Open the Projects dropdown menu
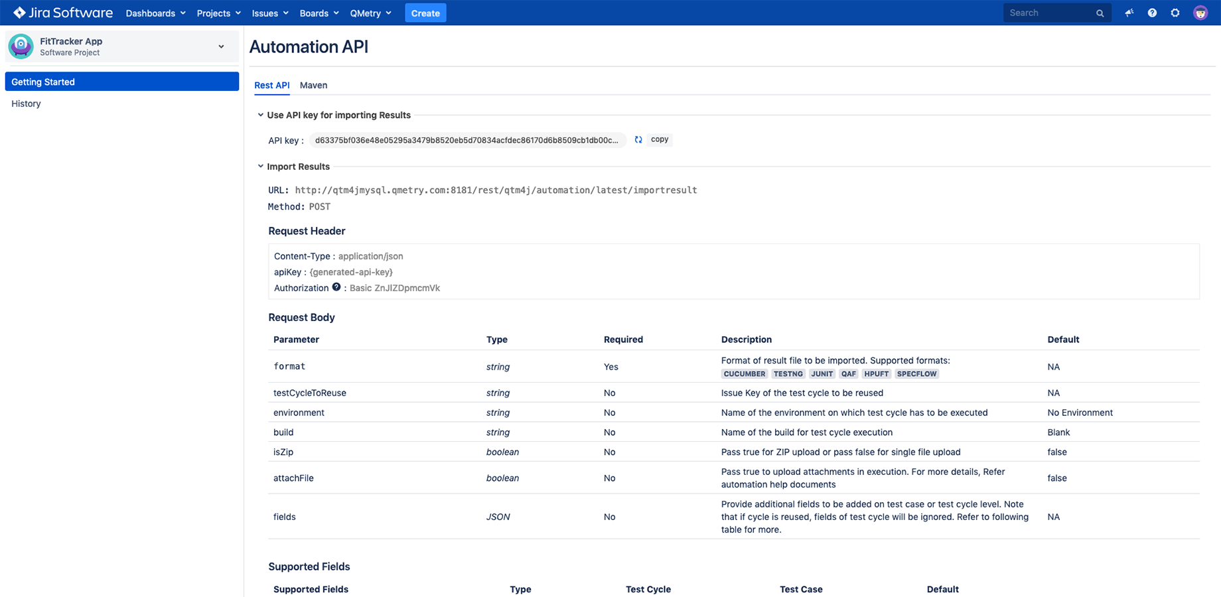This screenshot has width=1221, height=597. (x=218, y=13)
